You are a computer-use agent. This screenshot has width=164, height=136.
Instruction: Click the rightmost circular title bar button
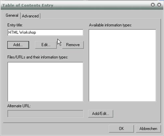tap(159, 5)
